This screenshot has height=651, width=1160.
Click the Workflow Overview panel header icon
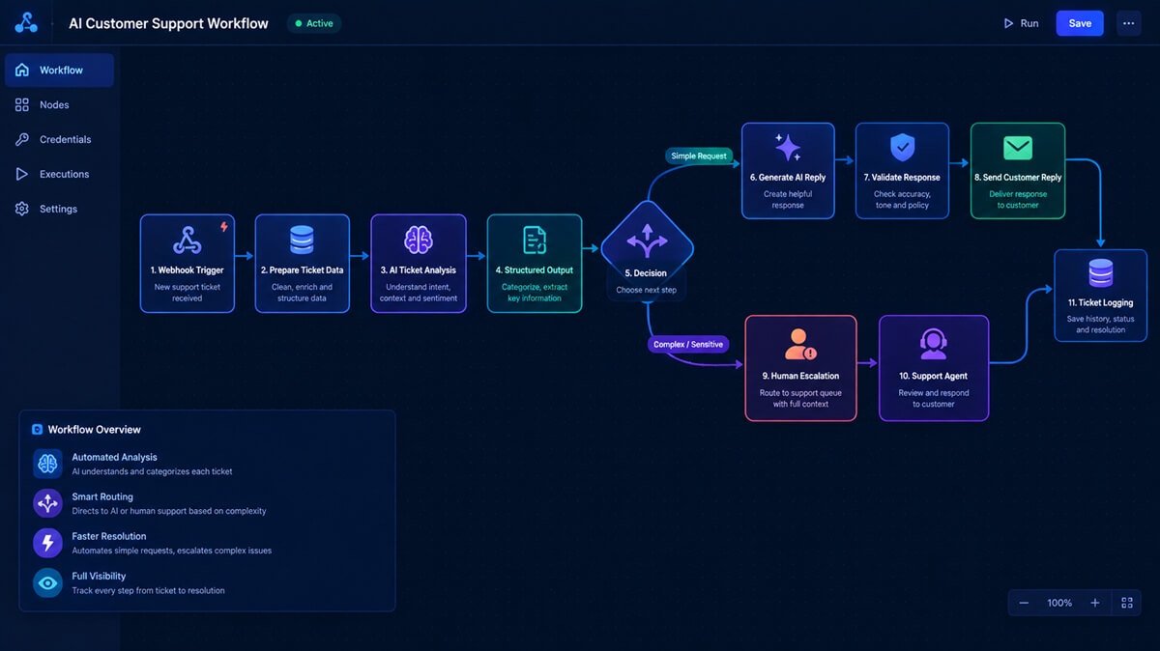point(38,430)
